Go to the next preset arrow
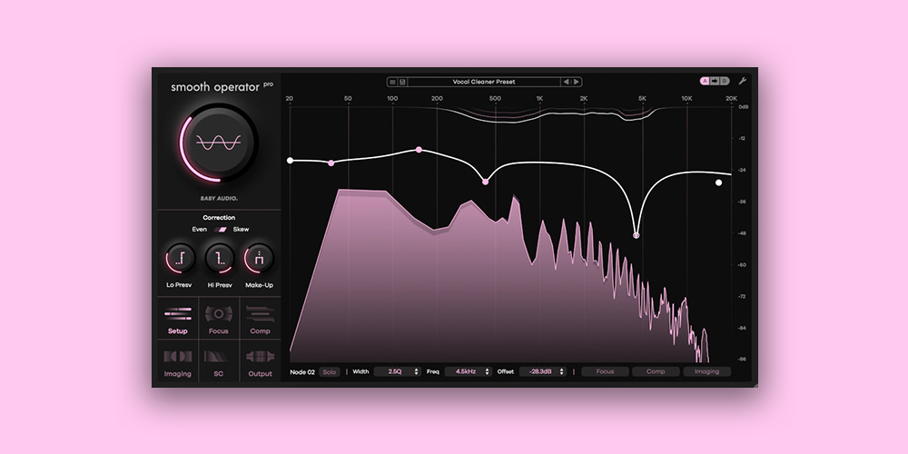 point(577,83)
